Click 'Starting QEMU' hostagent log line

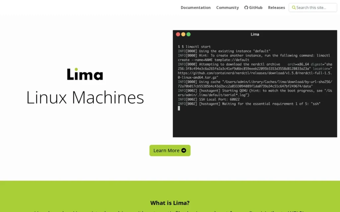[x=255, y=93]
